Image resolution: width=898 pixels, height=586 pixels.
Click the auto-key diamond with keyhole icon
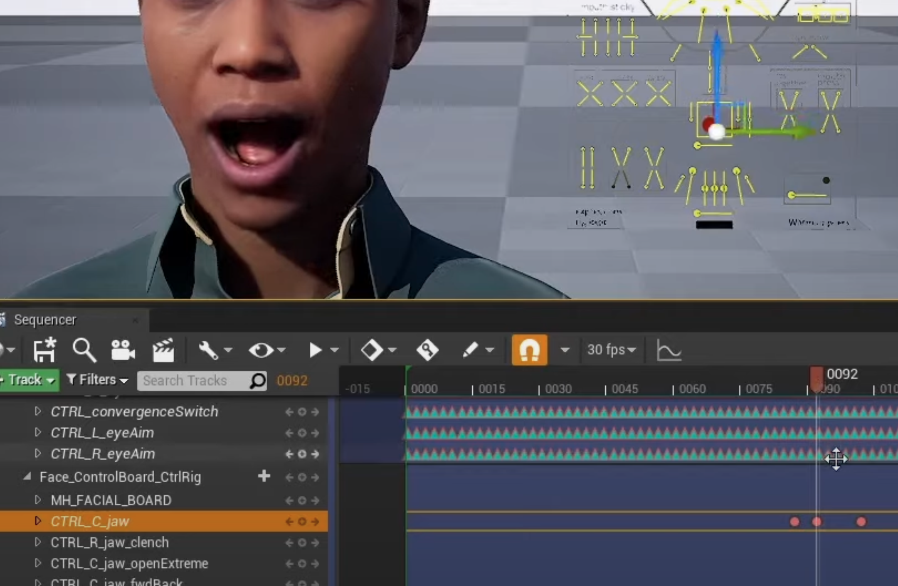point(427,350)
